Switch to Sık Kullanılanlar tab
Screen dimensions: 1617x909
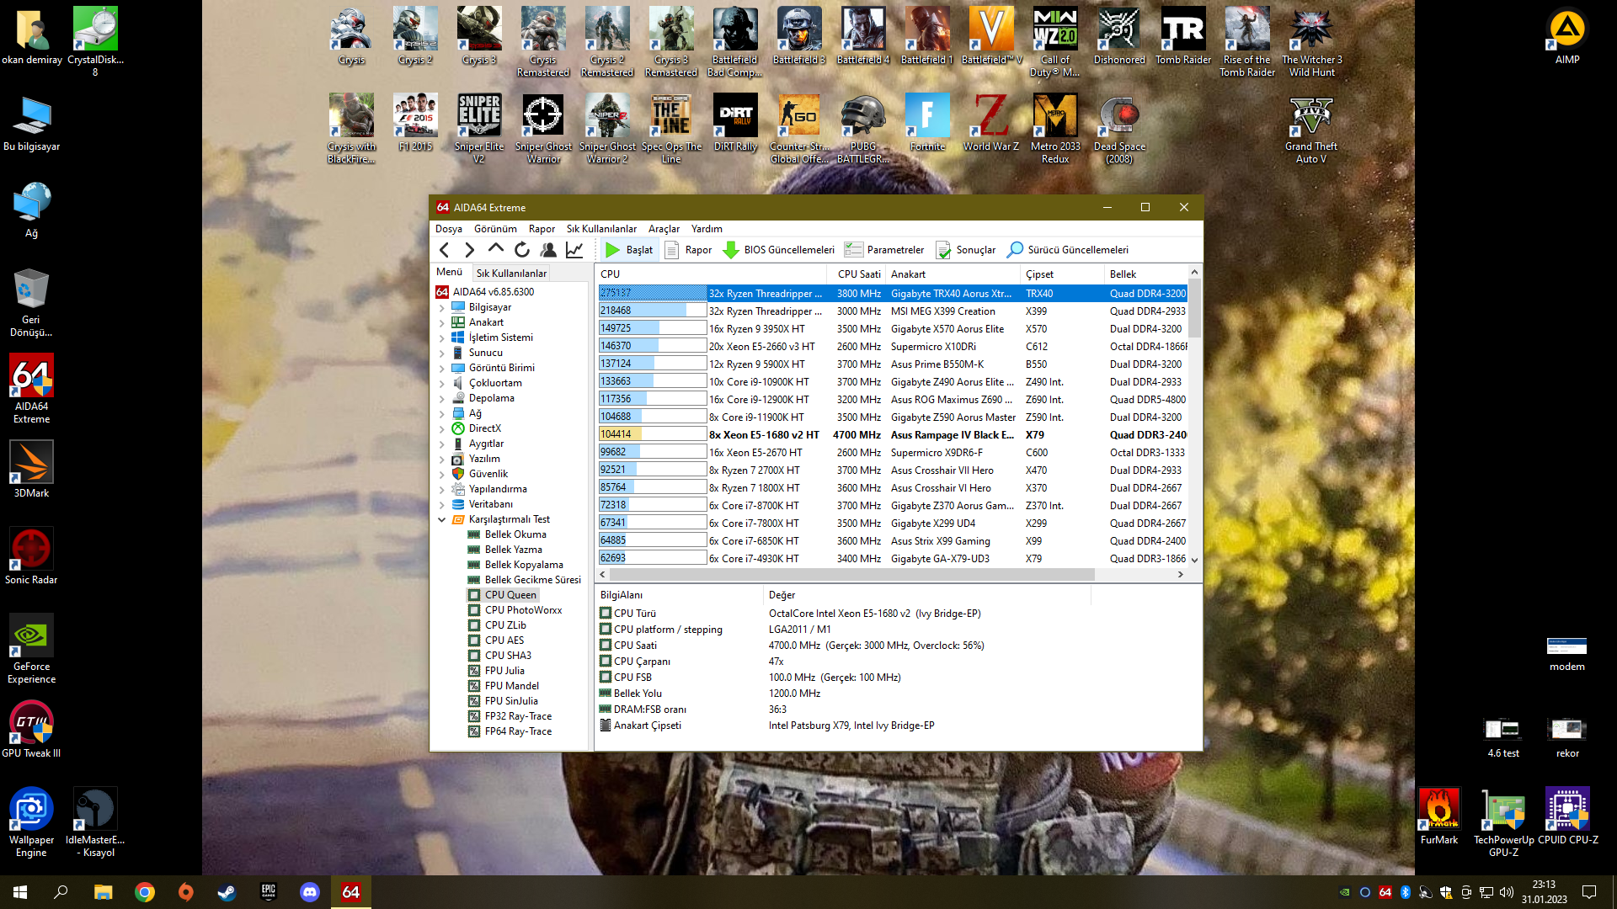click(x=511, y=274)
